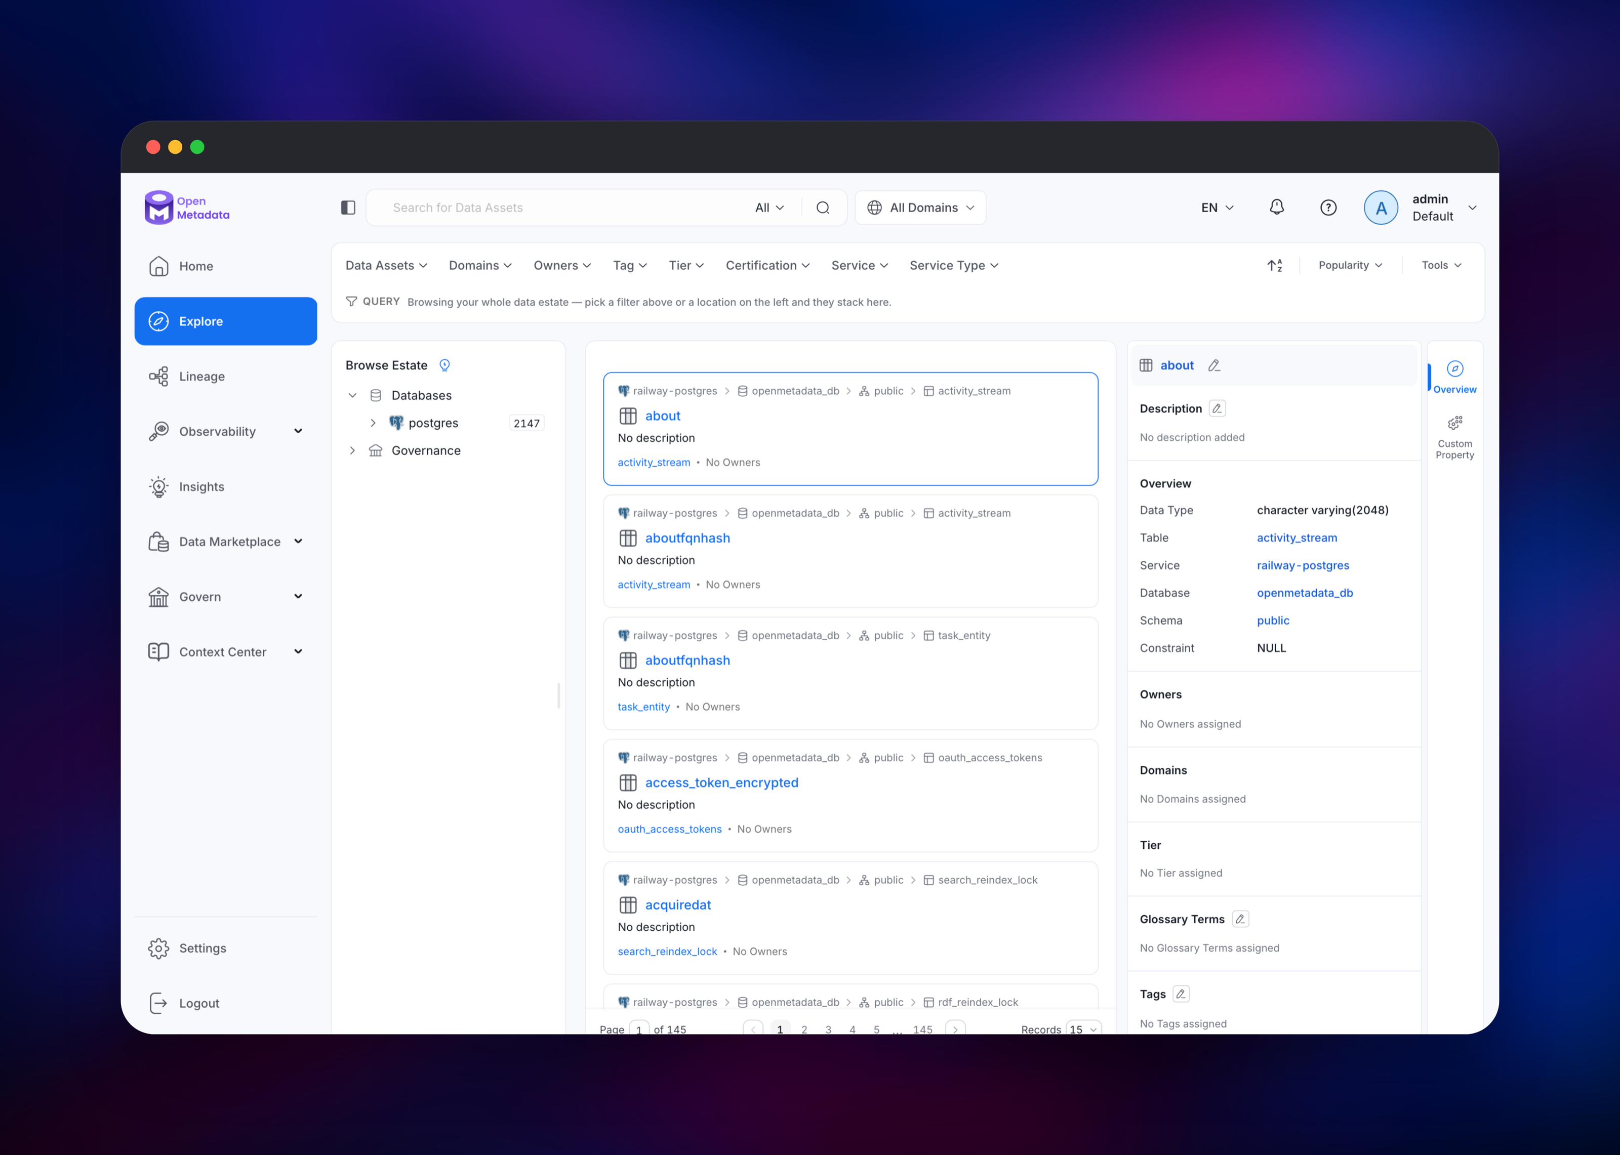This screenshot has width=1620, height=1155.
Task: Click the search magnifier icon
Action: (823, 208)
